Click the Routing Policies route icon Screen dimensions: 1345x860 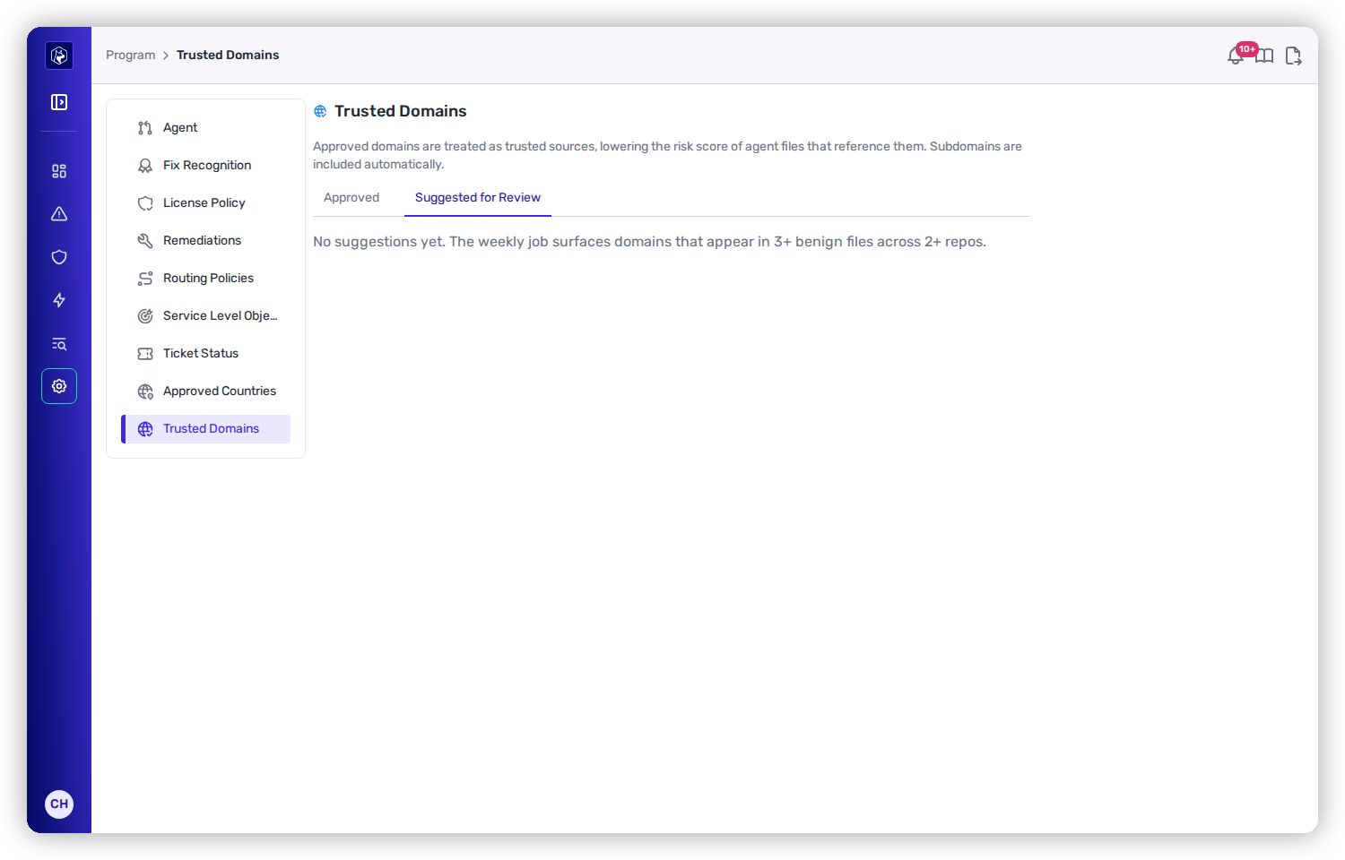coord(145,279)
